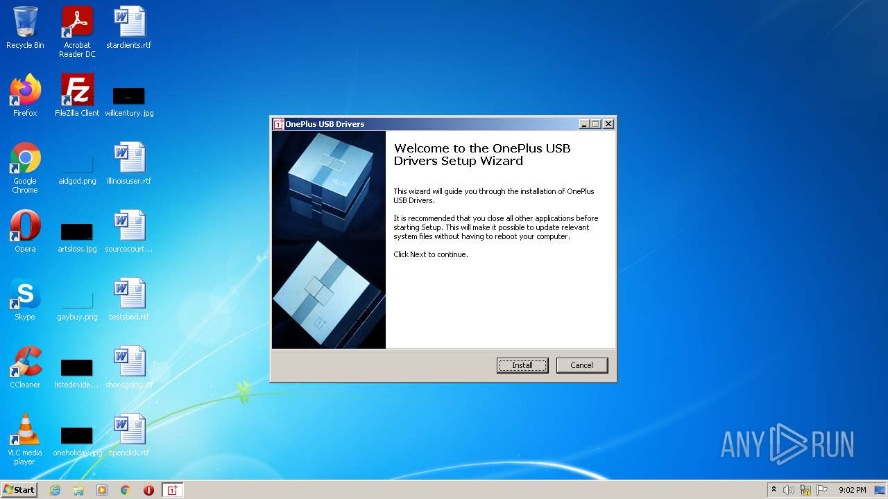Open the volume control in the tray
888x499 pixels.
(789, 490)
